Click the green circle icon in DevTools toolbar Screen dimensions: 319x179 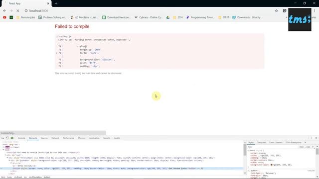(12, 138)
